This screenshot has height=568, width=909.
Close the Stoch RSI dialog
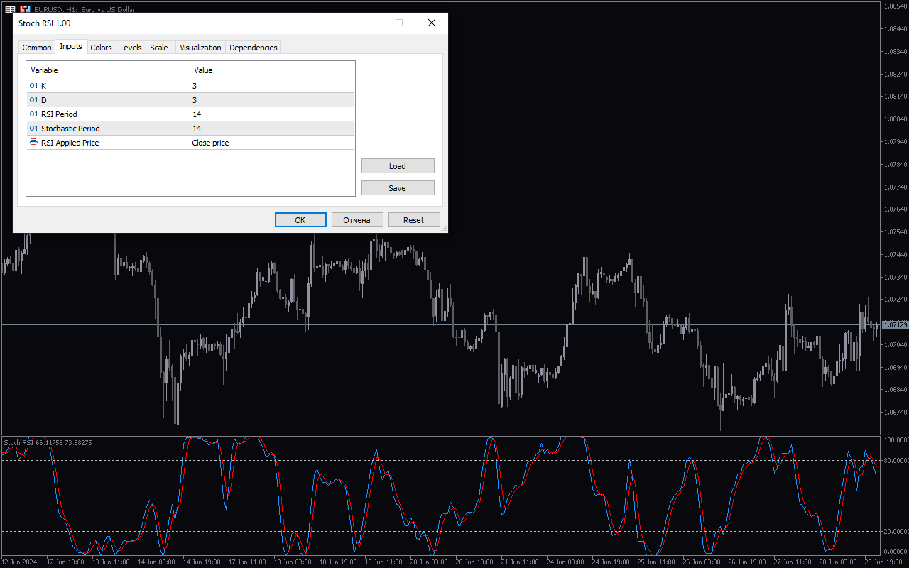432,23
